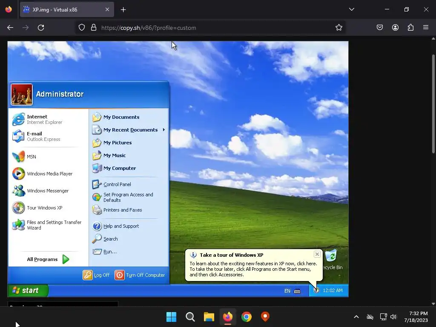Open My Documents folder
436x327 pixels.
tap(116, 117)
